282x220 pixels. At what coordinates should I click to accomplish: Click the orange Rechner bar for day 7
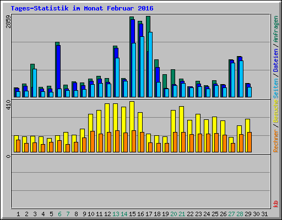click(x=68, y=148)
